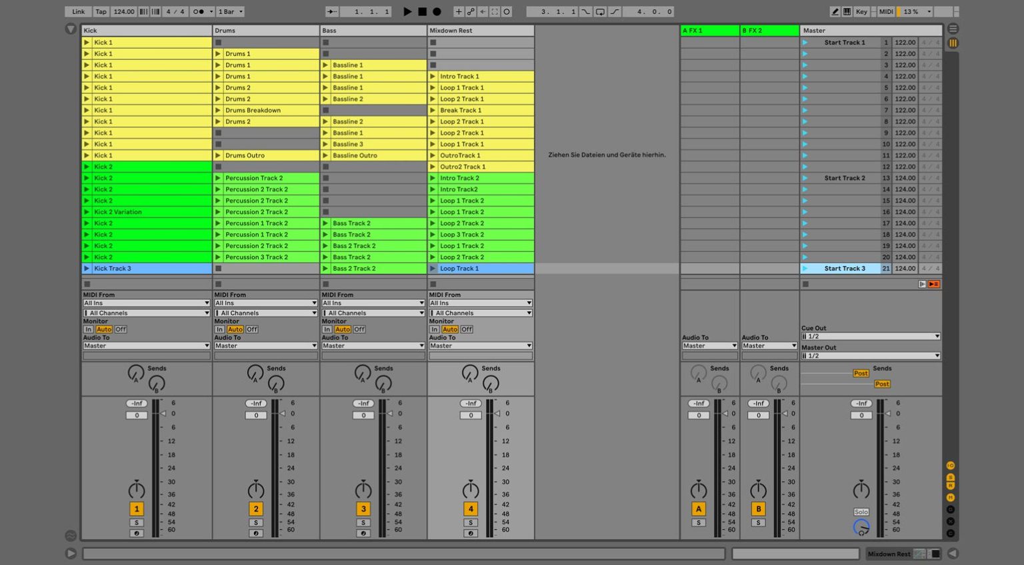The height and width of the screenshot is (565, 1024).
Task: Toggle the browser triangle at top left
Action: click(71, 29)
